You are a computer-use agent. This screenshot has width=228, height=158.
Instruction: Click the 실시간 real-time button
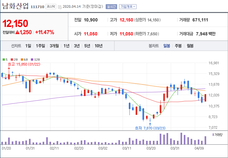click(x=111, y=7)
